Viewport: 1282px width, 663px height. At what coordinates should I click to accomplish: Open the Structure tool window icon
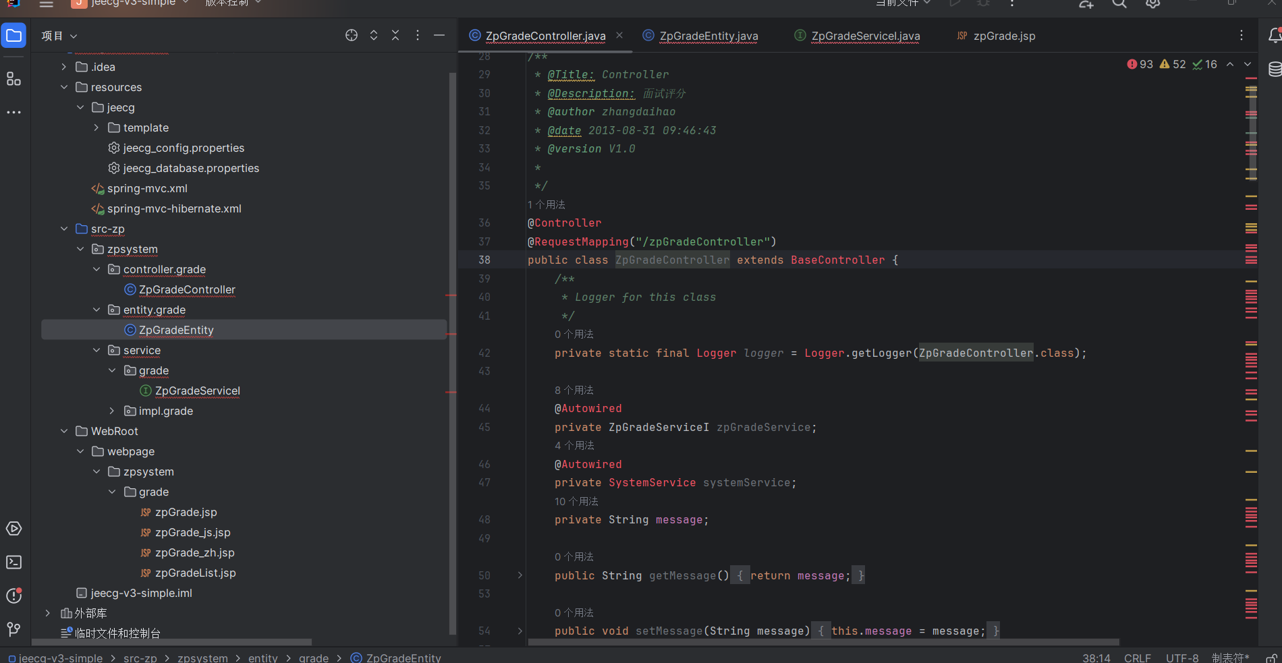pos(13,79)
